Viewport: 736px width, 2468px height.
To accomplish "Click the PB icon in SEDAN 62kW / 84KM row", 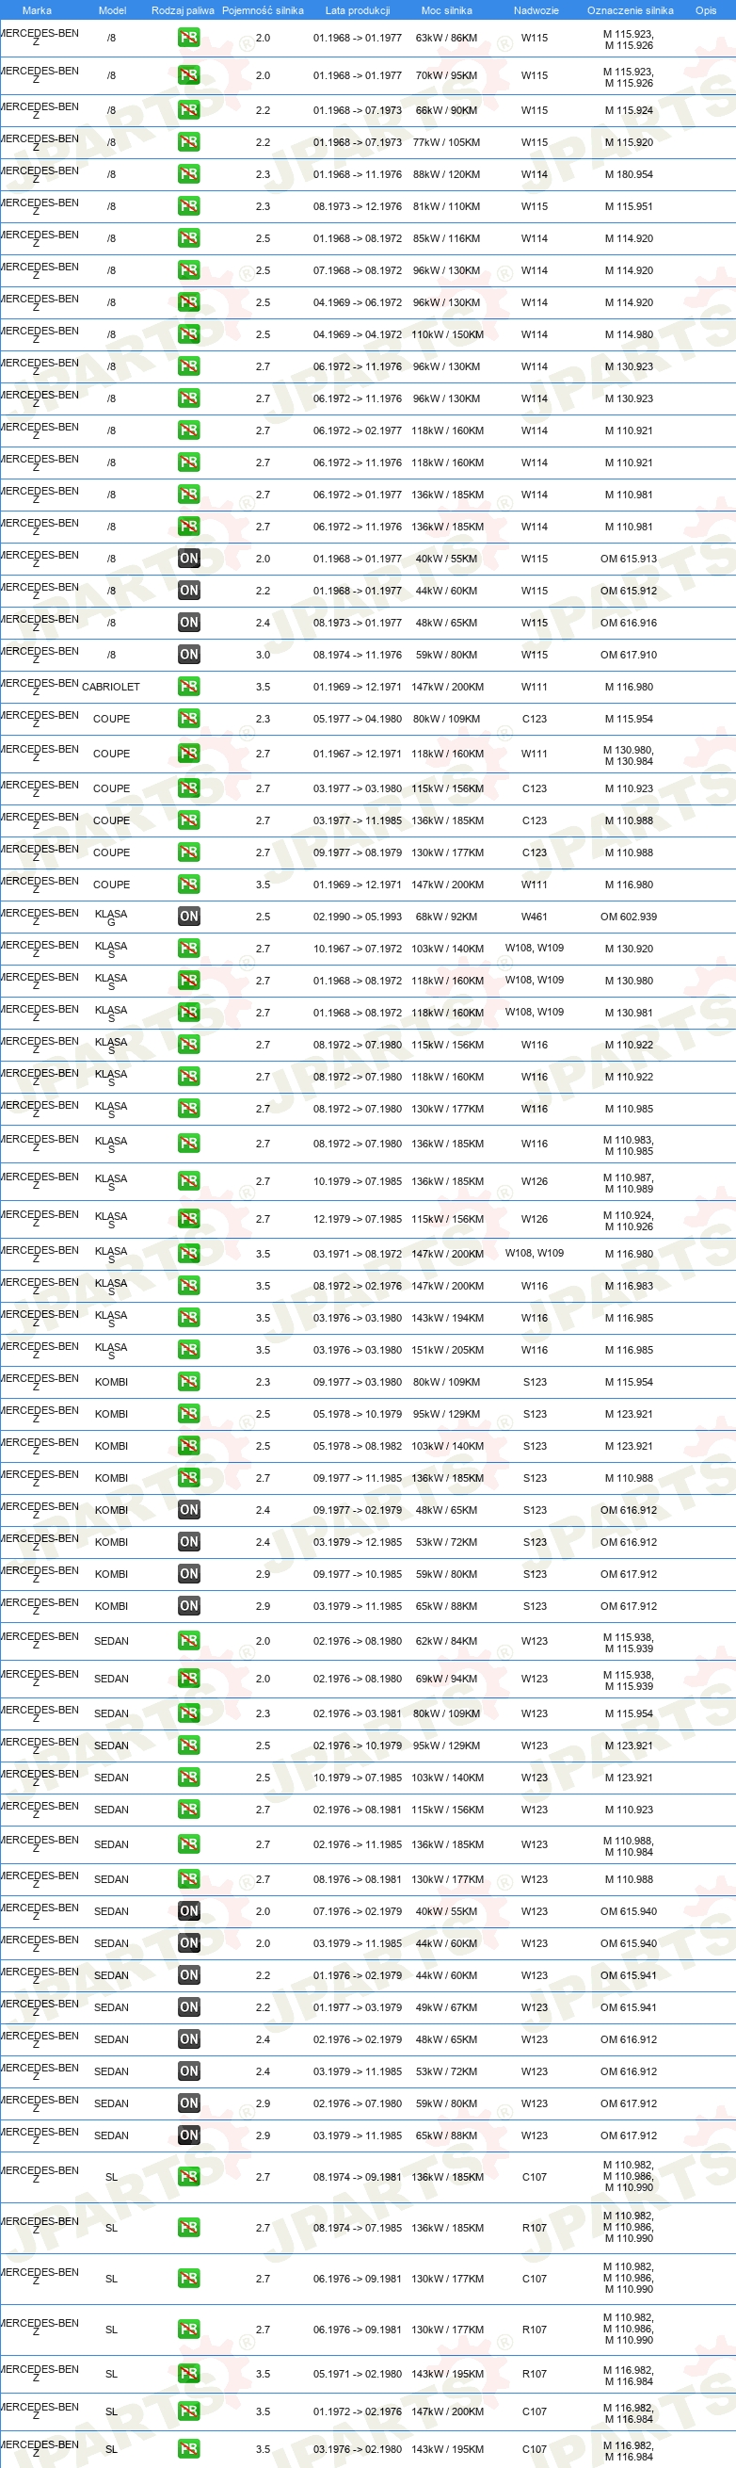I will 188,1641.
